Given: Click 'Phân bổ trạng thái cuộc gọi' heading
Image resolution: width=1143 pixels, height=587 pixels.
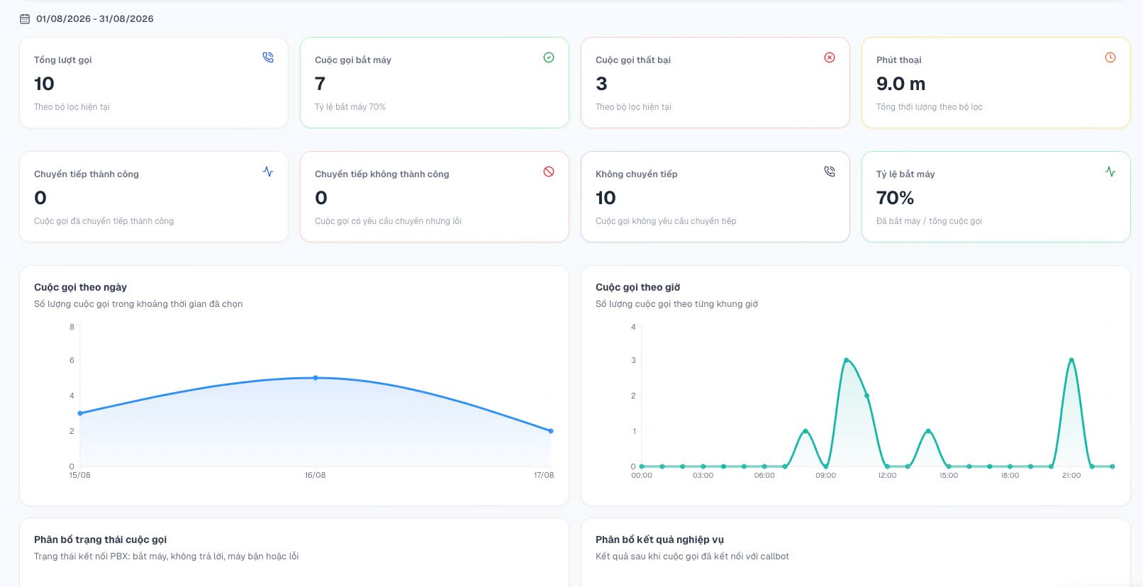Looking at the screenshot, I should 101,540.
